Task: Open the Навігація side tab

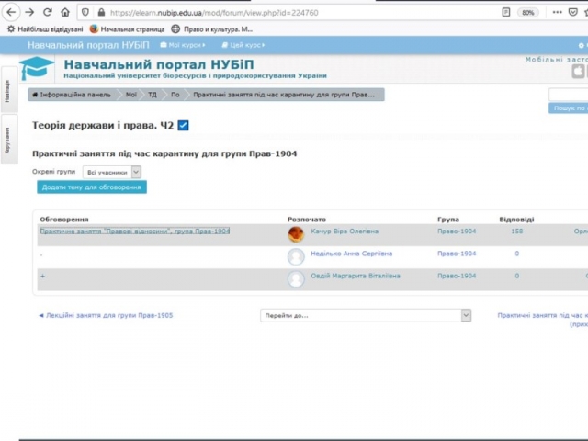Action: pos(8,90)
